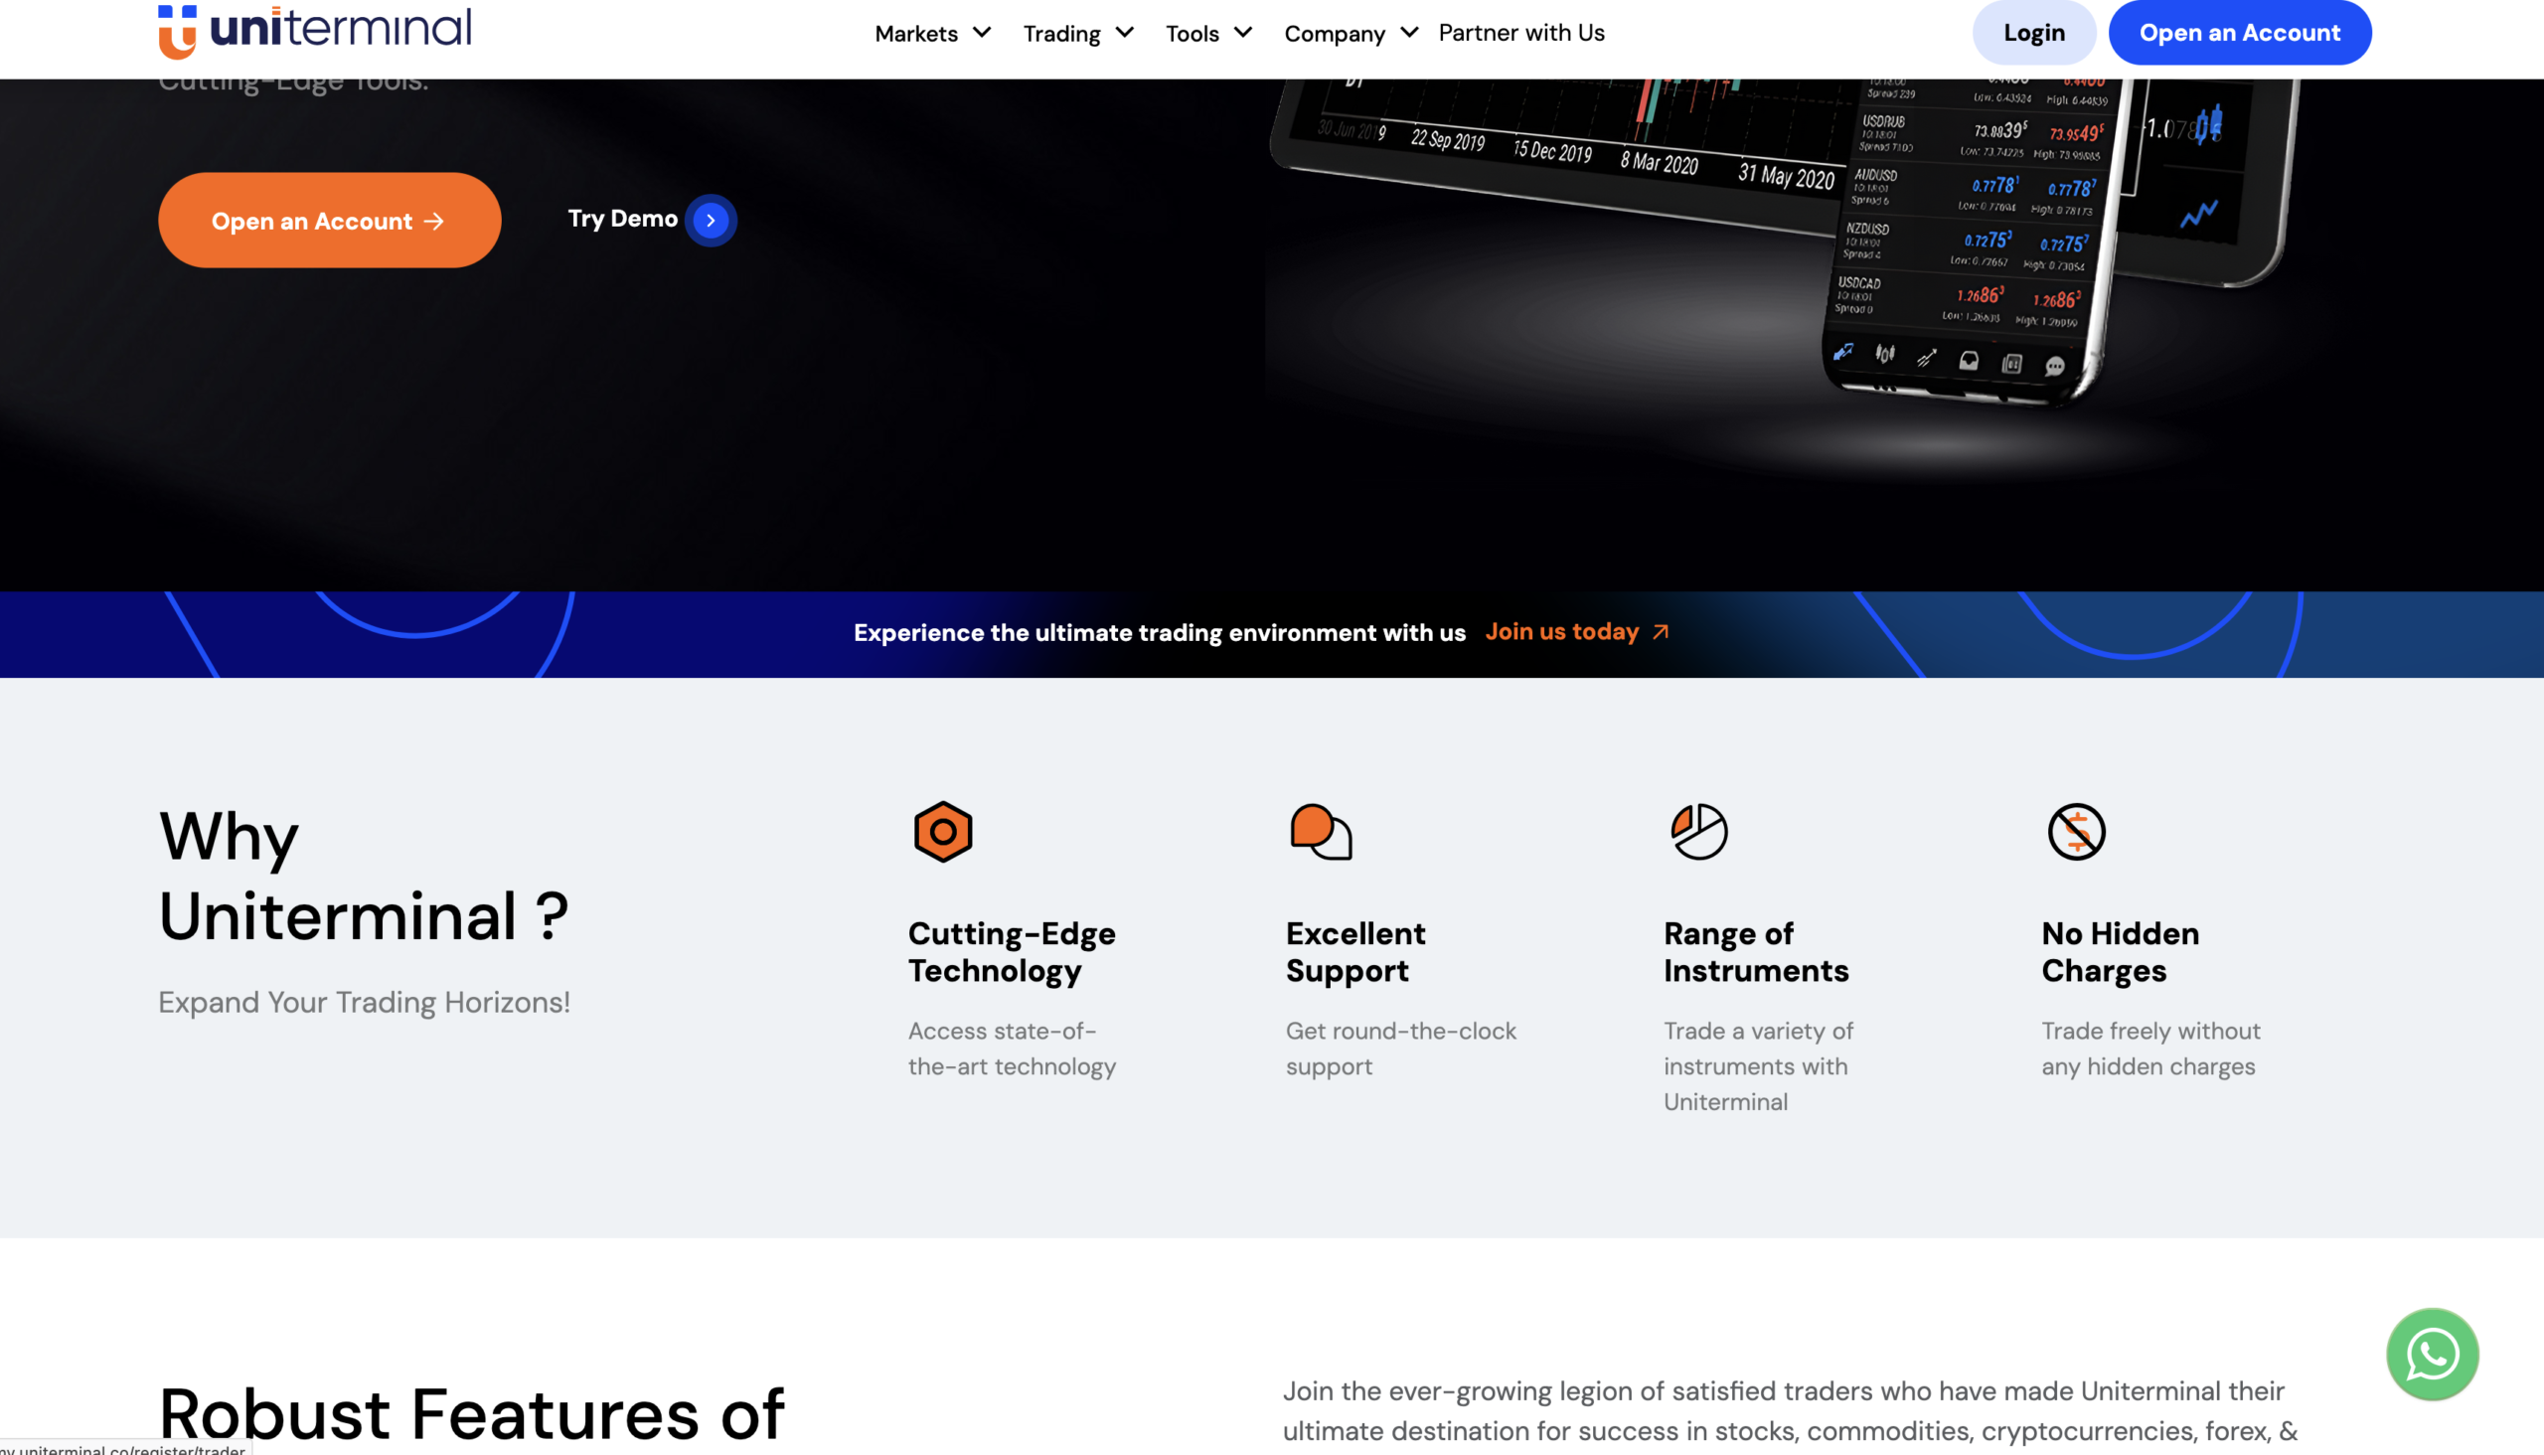Click the orange Open an Account button
The height and width of the screenshot is (1455, 2544).
tap(329, 220)
